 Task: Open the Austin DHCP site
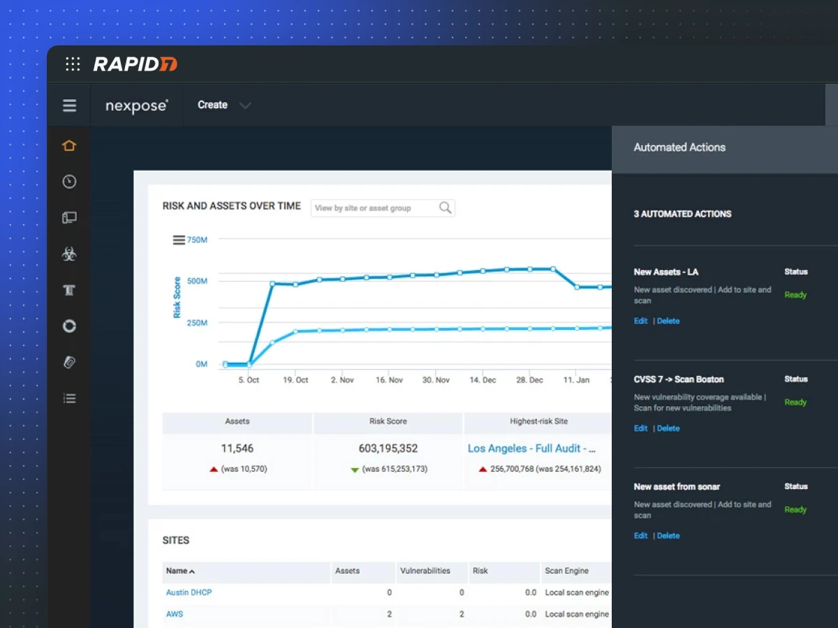click(189, 592)
